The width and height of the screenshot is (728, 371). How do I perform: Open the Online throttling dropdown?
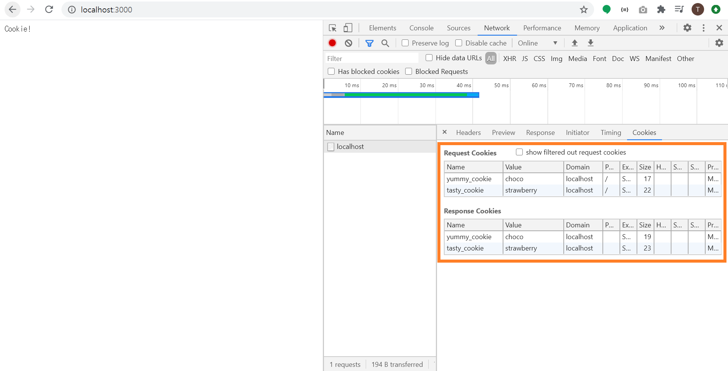[538, 43]
